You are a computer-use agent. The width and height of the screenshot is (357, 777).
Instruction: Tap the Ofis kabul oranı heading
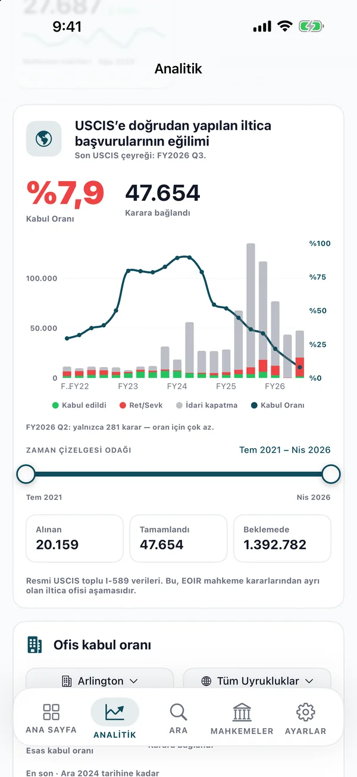102,645
